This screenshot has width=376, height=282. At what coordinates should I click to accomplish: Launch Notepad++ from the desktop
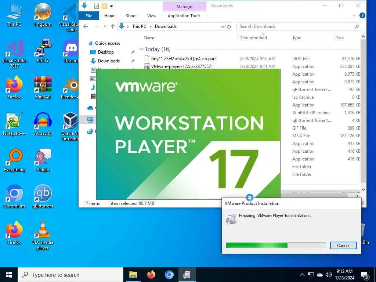point(14,124)
